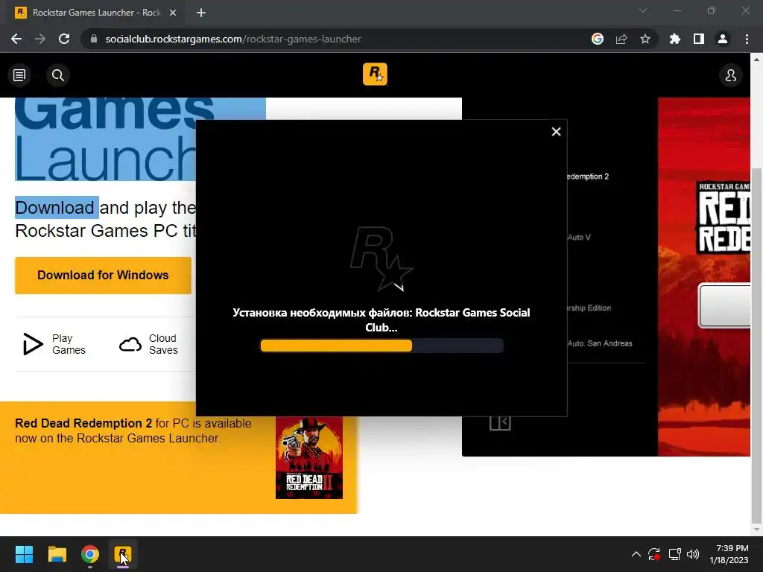The height and width of the screenshot is (572, 763).
Task: Open File Explorer from taskbar
Action: 57,554
